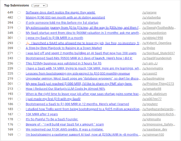Click comment bubble icon beside score 186
The width and height of the screenshot is (181, 141).
19,104
